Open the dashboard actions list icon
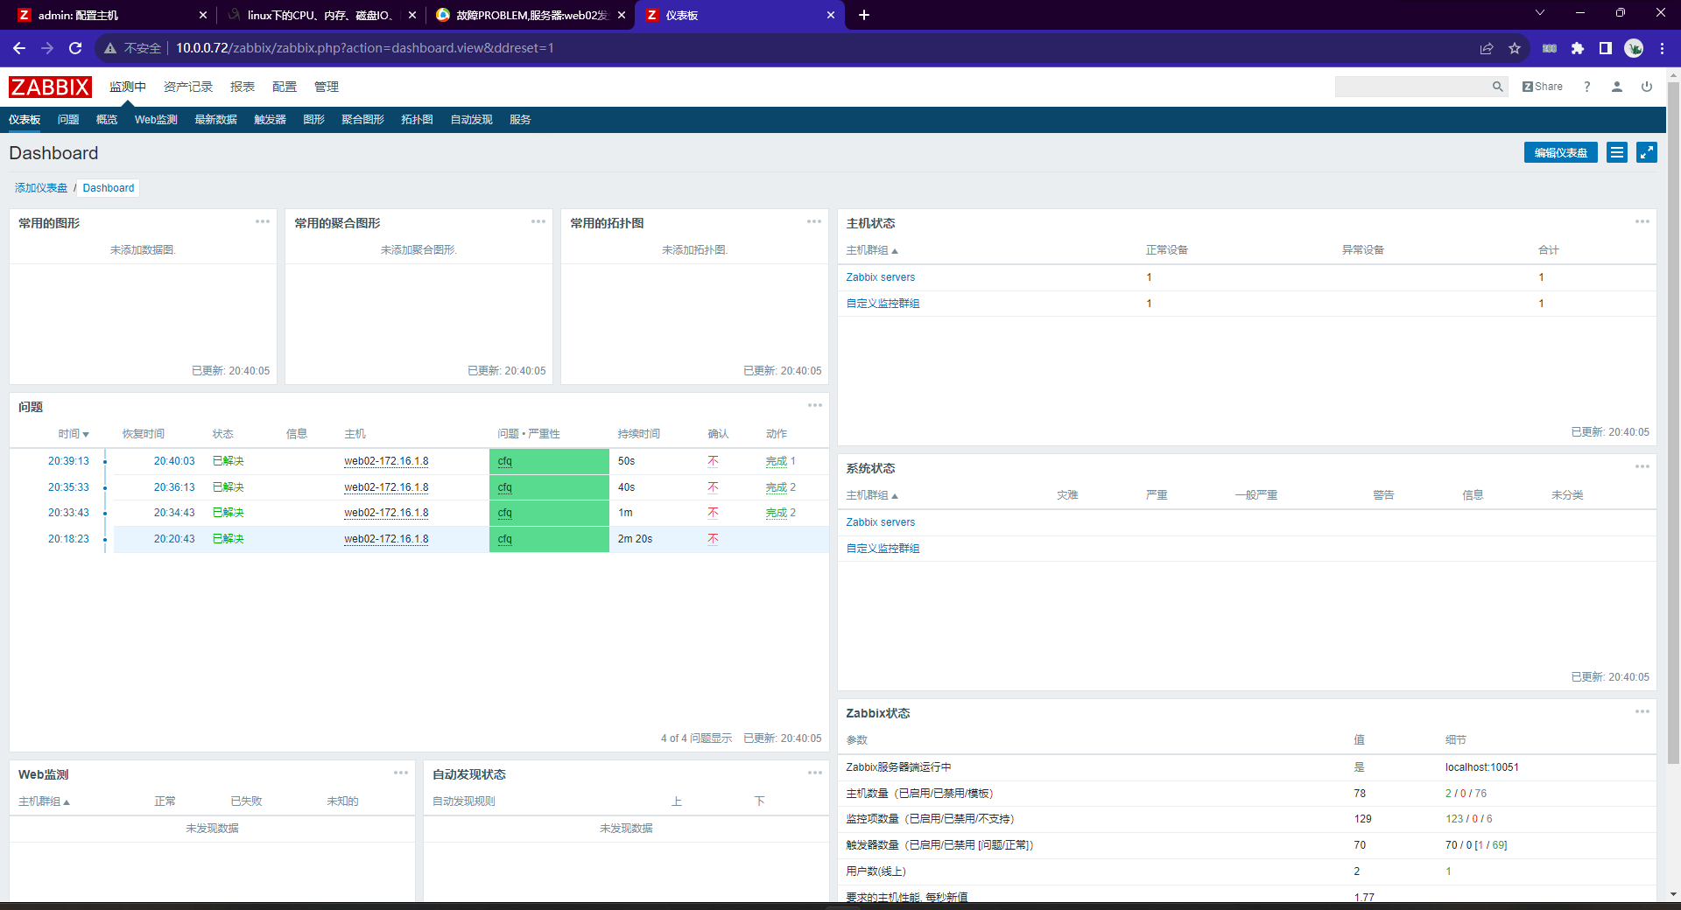This screenshot has width=1681, height=910. pyautogui.click(x=1617, y=152)
